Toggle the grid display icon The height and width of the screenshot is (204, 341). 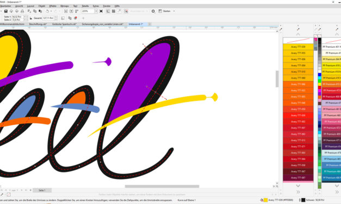(x=114, y=11)
